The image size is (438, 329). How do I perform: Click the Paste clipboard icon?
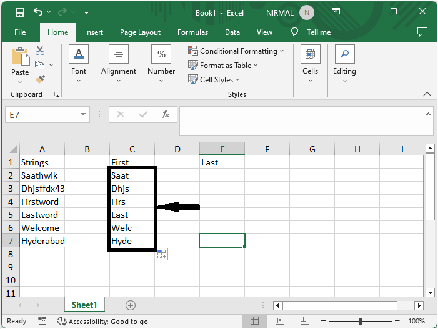[20, 58]
